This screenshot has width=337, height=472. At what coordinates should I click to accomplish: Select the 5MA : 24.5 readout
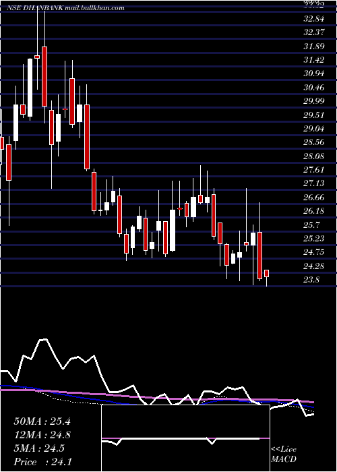[39, 448]
